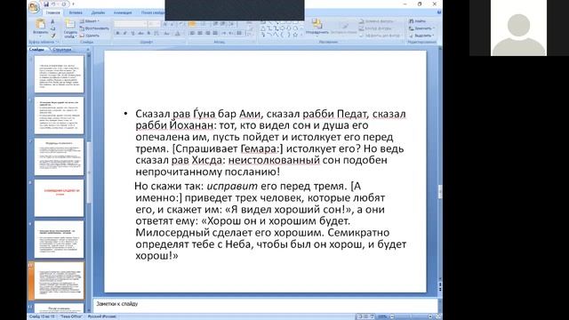Switch to the Показ слайдов ribbon tab
This screenshot has height=320, width=569.
(152, 12)
